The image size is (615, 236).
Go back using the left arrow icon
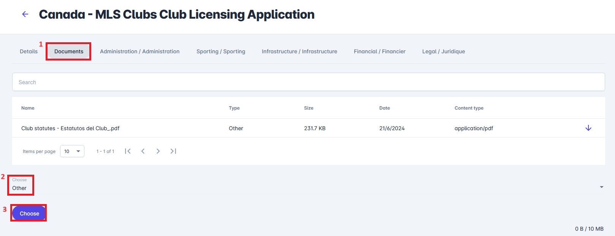(x=25, y=14)
